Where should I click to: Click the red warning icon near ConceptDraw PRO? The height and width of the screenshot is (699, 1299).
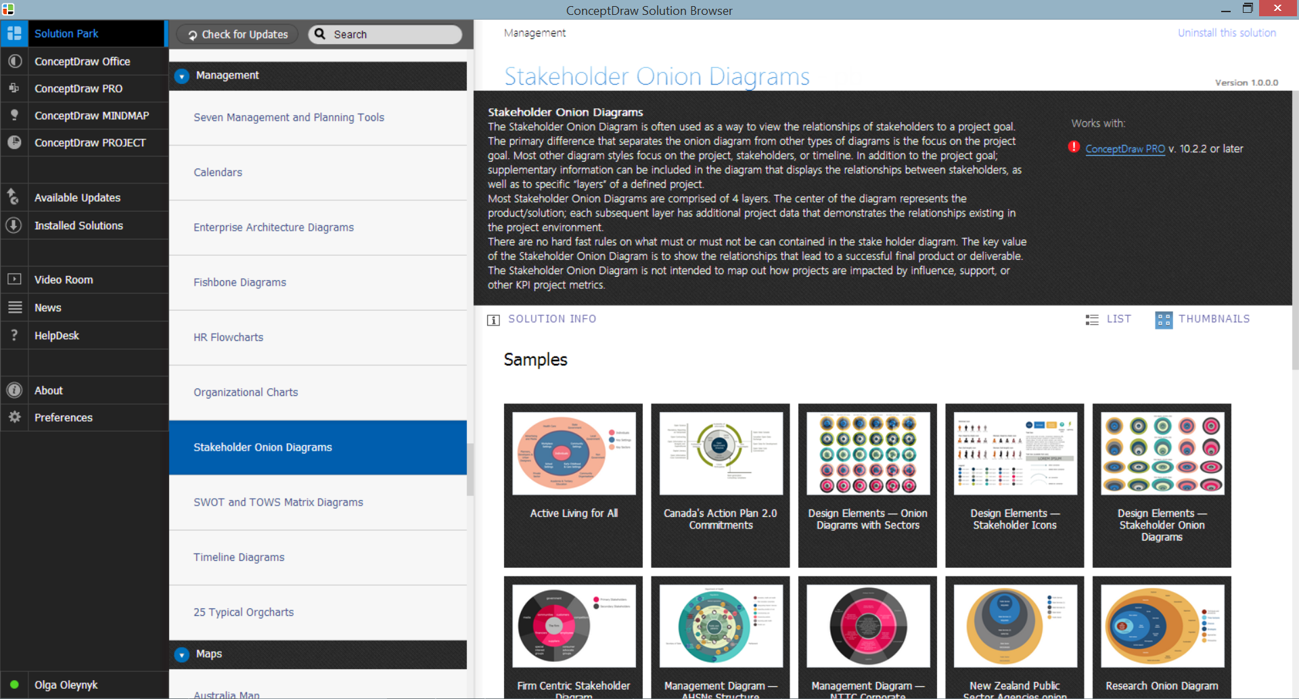[1074, 147]
